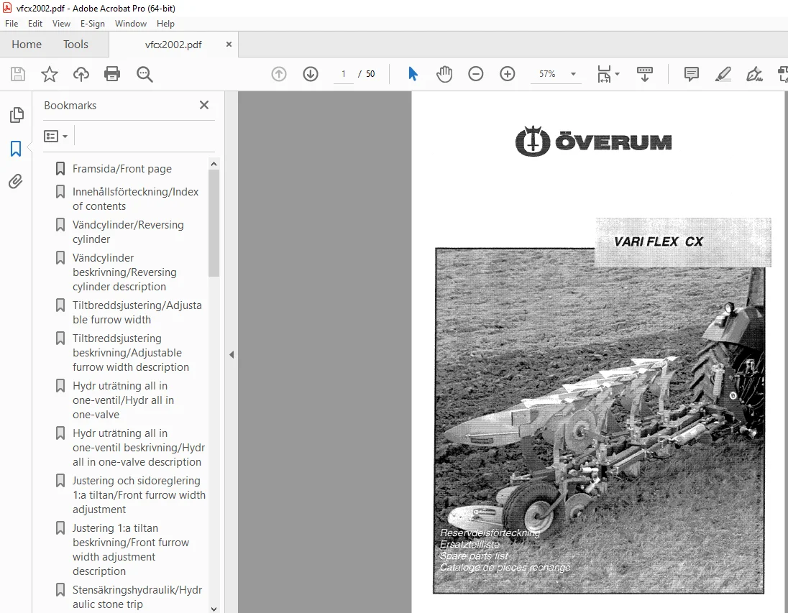Image resolution: width=788 pixels, height=613 pixels.
Task: Switch to the Tools tab
Action: click(76, 45)
